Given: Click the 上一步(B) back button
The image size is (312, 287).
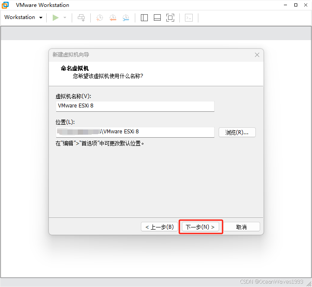Looking at the screenshot, I should [x=159, y=227].
